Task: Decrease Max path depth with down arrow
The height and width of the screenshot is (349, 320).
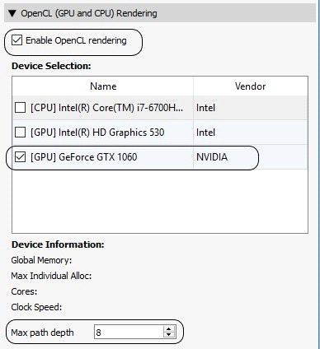Action: (x=169, y=335)
